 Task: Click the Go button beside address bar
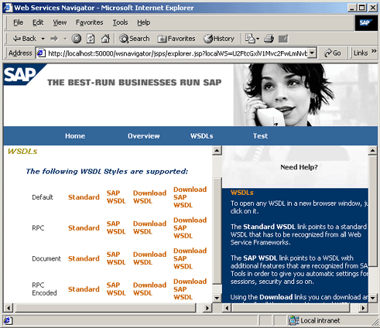(333, 53)
